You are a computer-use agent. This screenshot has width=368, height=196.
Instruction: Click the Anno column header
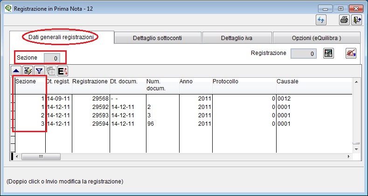point(196,85)
